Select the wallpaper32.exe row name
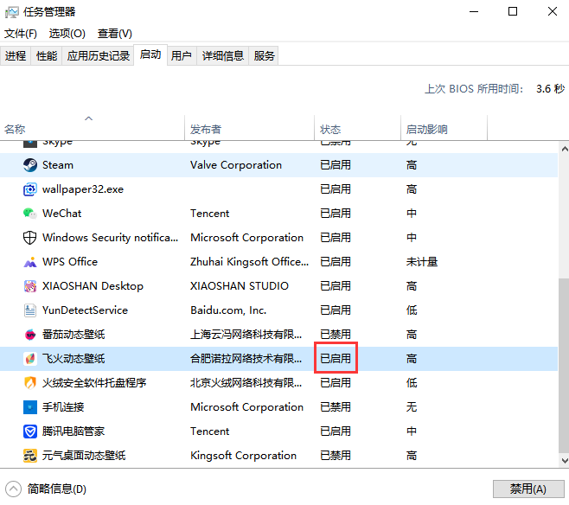Viewport: 569px width, 505px height. coord(83,189)
